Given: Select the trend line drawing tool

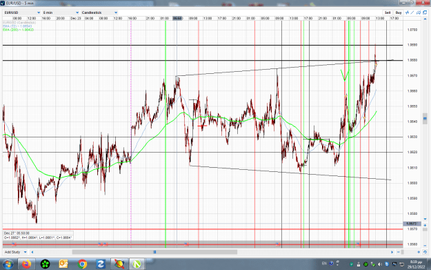Looking at the screenshot, I should coord(412,12).
